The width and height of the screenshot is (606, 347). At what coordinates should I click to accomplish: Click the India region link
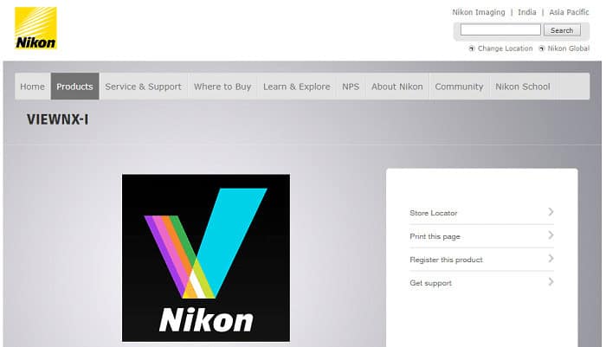click(x=526, y=12)
